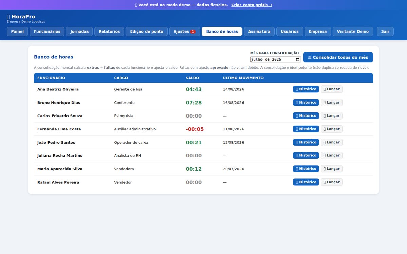Viewport: 407px width, 254px height.
Task: Click the Sair button
Action: tap(385, 31)
